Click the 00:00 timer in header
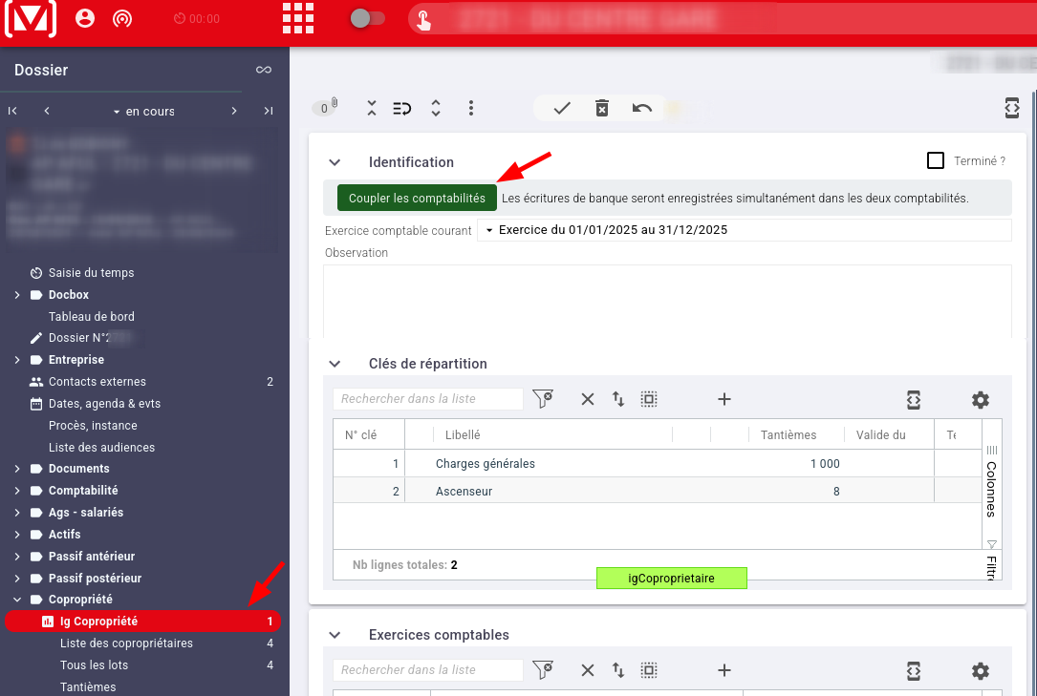 pyautogui.click(x=197, y=18)
